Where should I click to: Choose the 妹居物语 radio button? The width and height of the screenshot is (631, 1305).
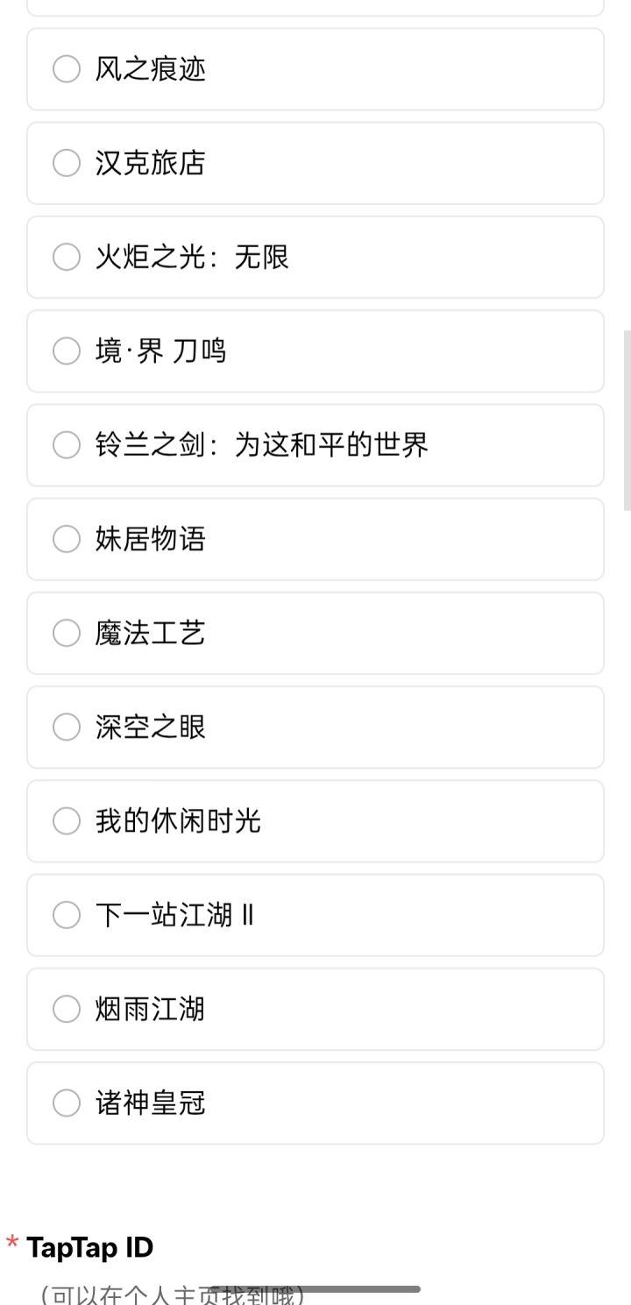[67, 539]
